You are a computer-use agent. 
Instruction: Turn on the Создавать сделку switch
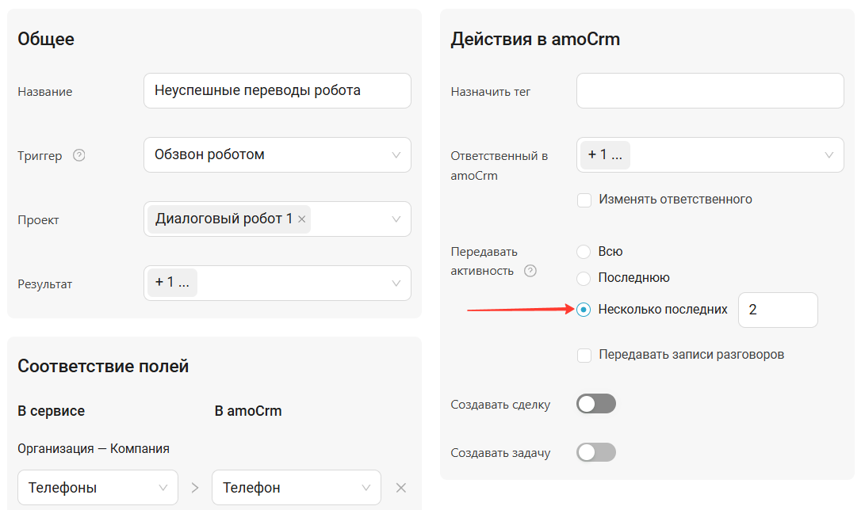[596, 405]
